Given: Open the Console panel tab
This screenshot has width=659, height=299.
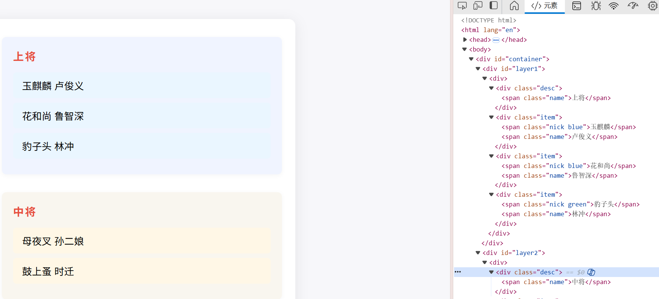Looking at the screenshot, I should 576,6.
